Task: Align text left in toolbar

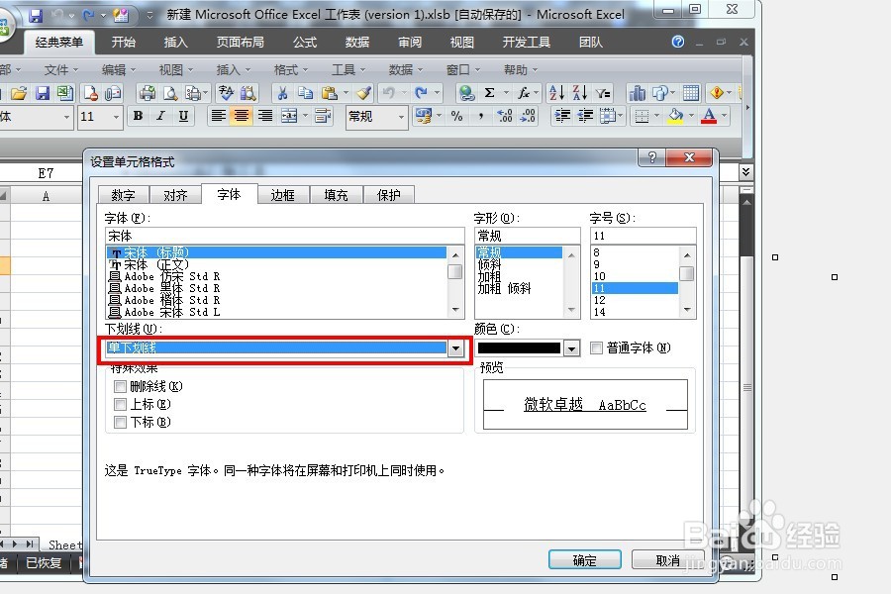Action: click(218, 116)
